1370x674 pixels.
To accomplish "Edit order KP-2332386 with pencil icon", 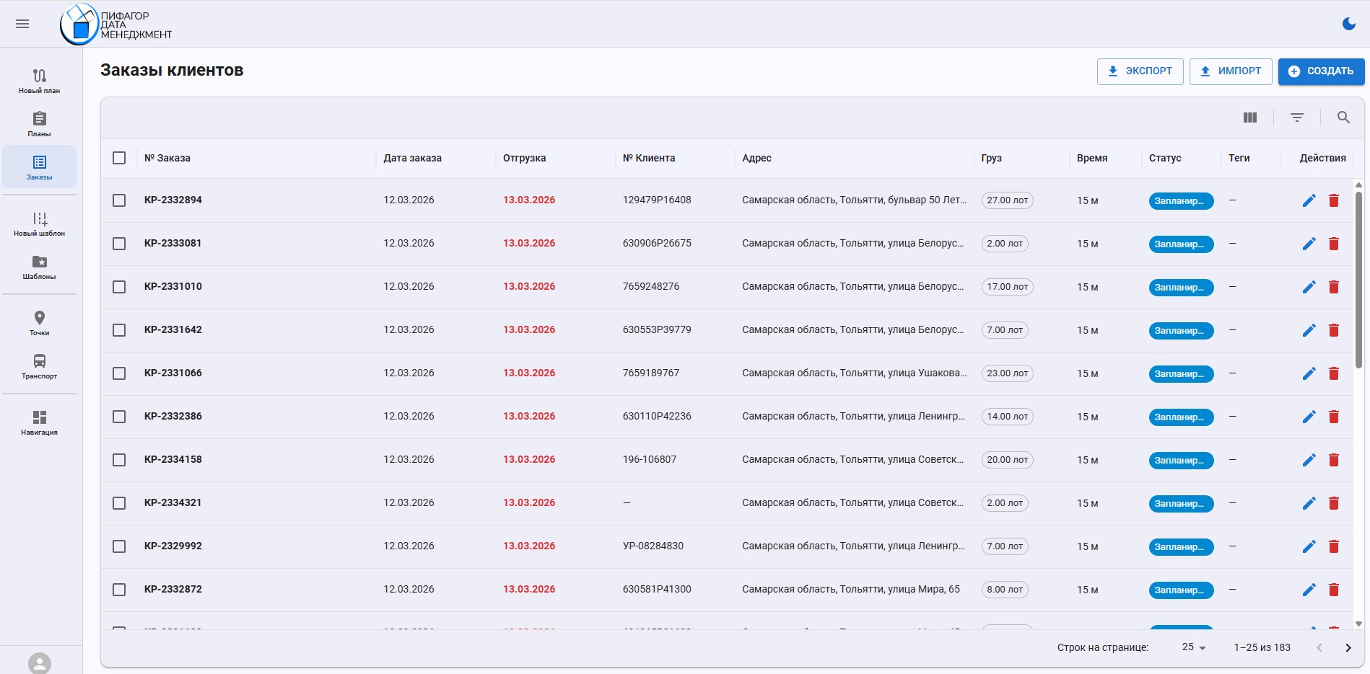I will click(1309, 417).
